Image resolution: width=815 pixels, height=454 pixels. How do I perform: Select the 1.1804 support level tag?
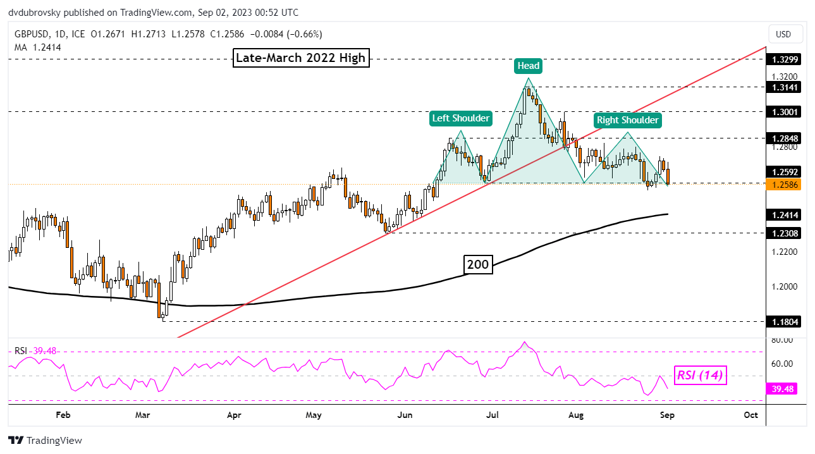point(784,321)
